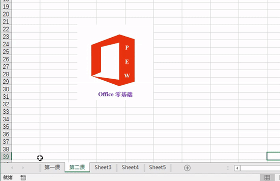The height and width of the screenshot is (181, 280).
Task: Click the new sheet plus icon
Action: tap(187, 168)
